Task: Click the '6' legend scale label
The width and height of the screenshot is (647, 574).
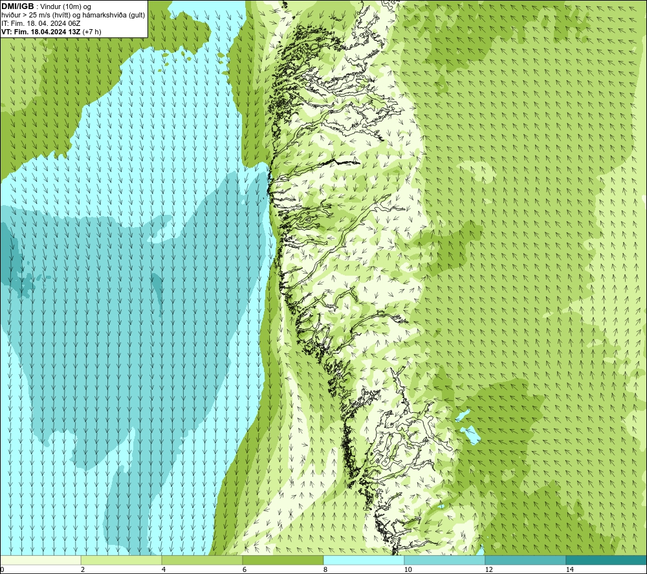Action: [x=245, y=570]
